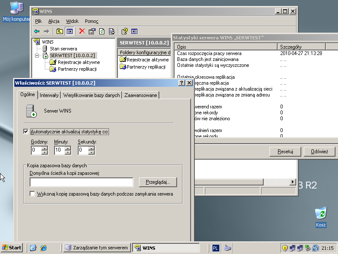This screenshot has height=254, width=338.
Task: Open Mój komputer desktop icon
Action: (16, 12)
